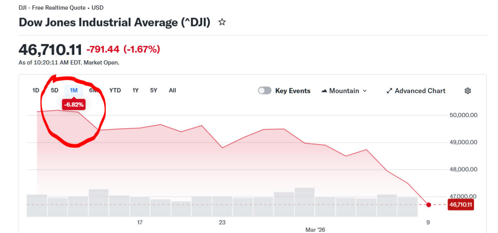
Task: Switch to the 5D time range
Action: click(x=54, y=90)
